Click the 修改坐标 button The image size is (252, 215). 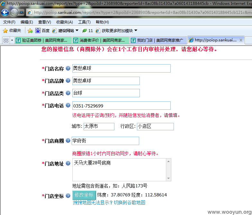(x=84, y=195)
